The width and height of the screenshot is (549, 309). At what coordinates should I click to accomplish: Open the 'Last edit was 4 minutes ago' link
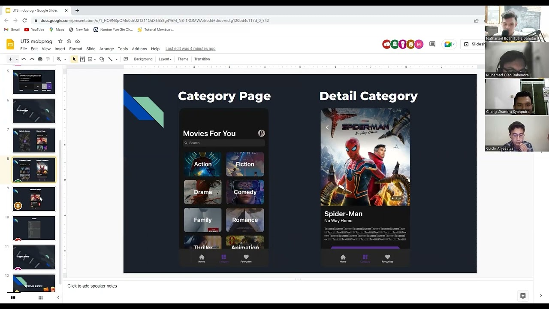(x=190, y=49)
